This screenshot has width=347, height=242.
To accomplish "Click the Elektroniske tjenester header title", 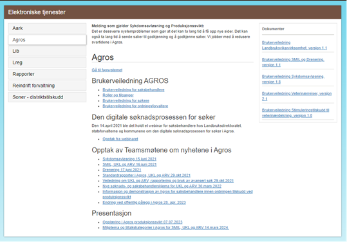I will click(37, 12).
